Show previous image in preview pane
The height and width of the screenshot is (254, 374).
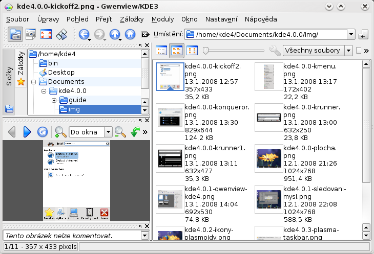point(12,132)
